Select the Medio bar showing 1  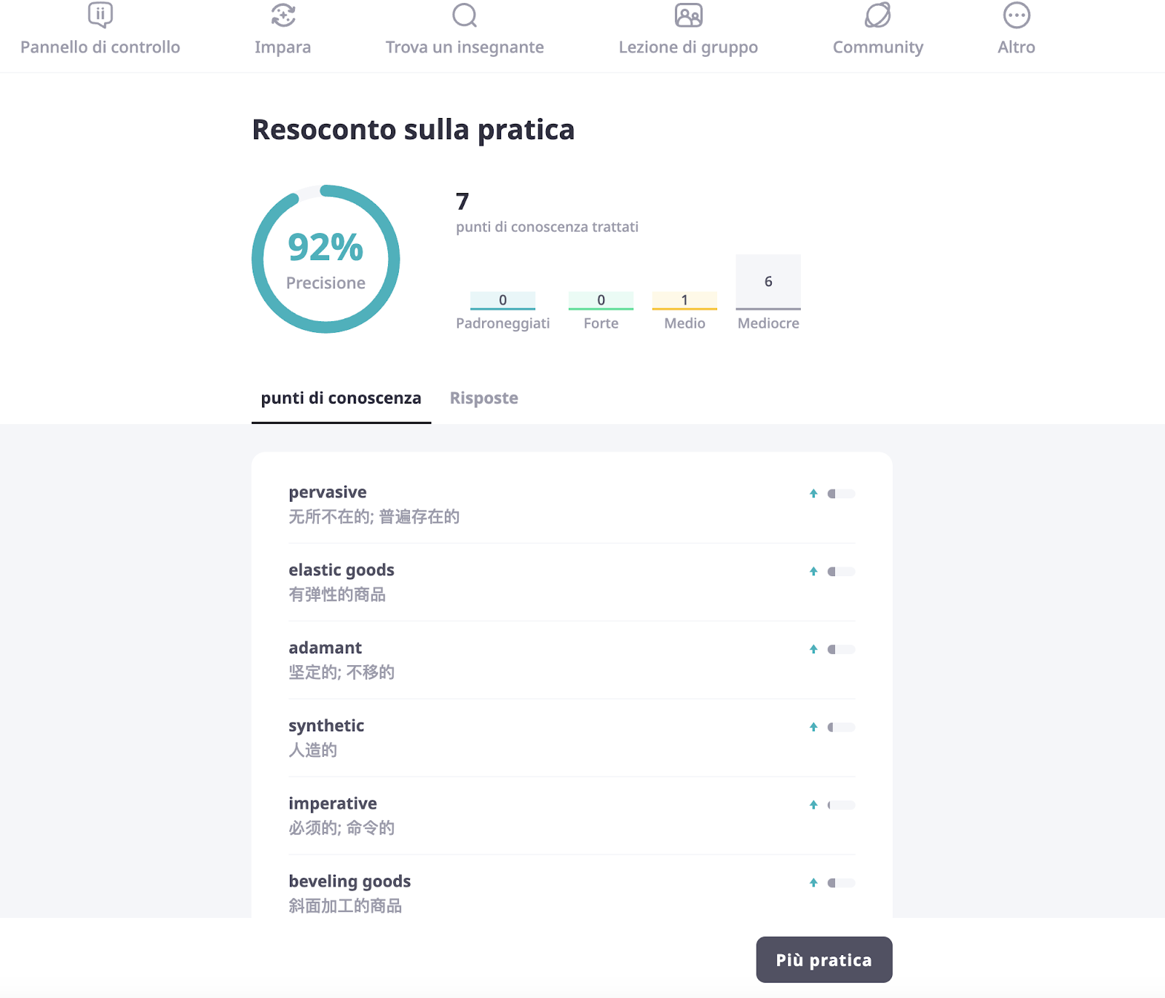coord(684,301)
